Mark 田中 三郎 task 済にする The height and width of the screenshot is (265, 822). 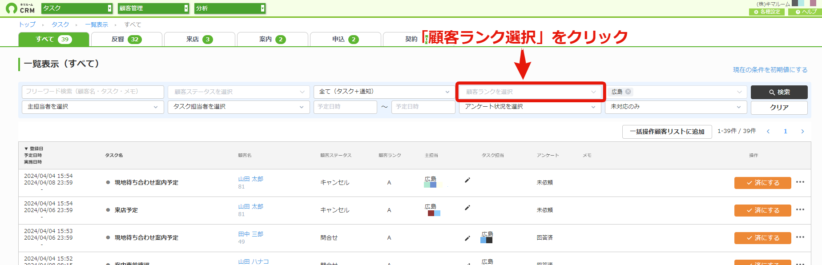(x=763, y=238)
